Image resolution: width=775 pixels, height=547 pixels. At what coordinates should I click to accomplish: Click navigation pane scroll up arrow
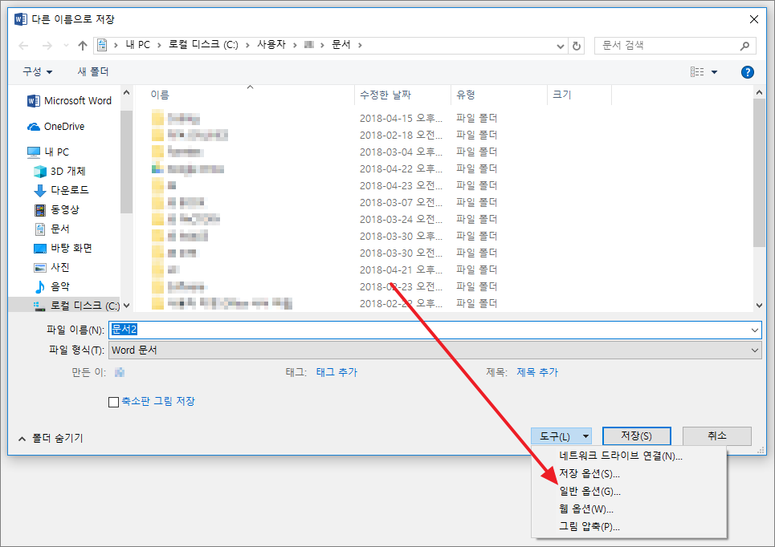tap(127, 93)
